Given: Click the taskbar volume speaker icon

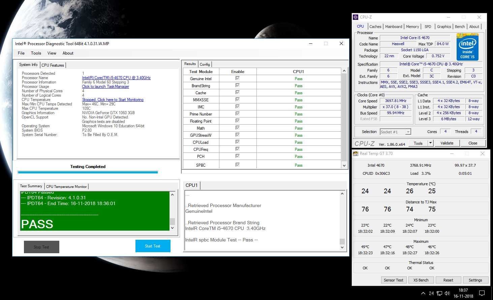Looking at the screenshot, I should click(x=448, y=293).
